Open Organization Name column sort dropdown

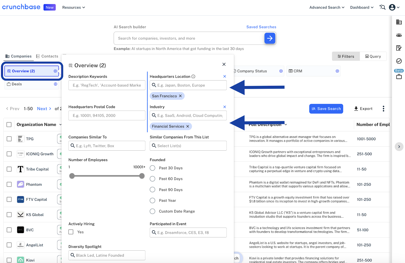(x=60, y=125)
